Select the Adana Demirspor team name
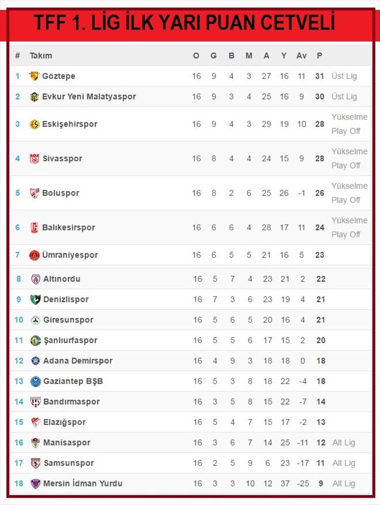 point(78,360)
